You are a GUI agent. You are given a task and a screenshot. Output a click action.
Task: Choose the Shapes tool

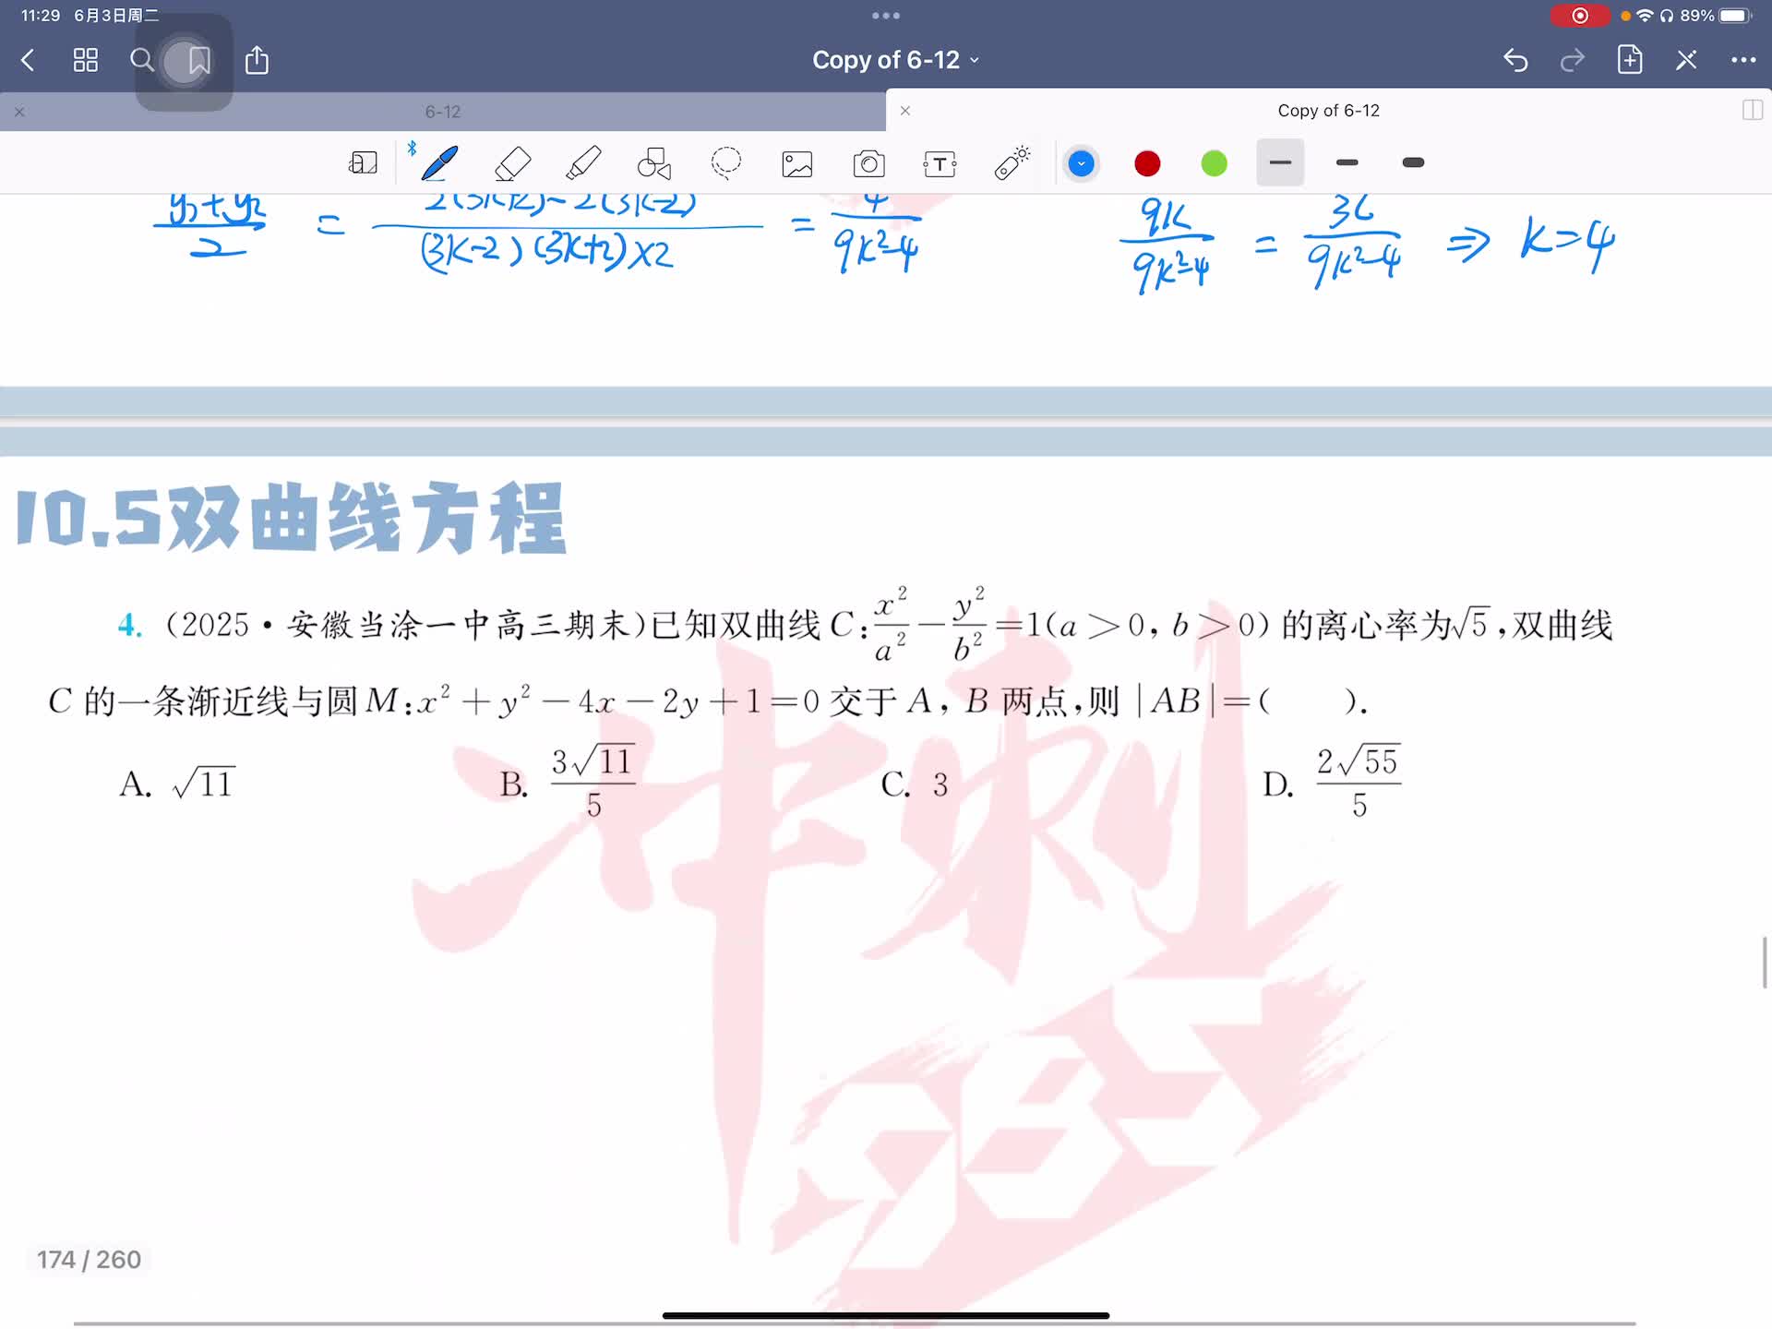click(x=654, y=163)
